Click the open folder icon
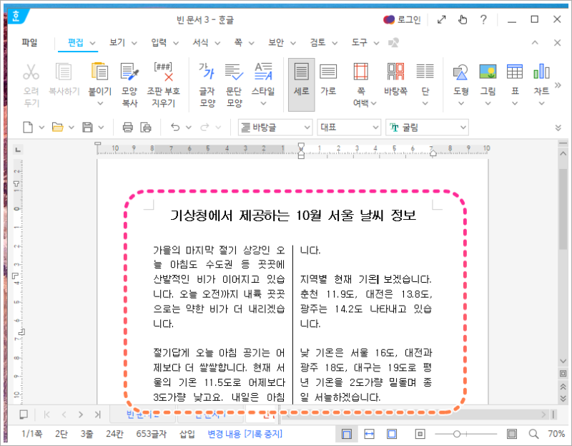Viewport: 572px width, 446px height. [57, 127]
